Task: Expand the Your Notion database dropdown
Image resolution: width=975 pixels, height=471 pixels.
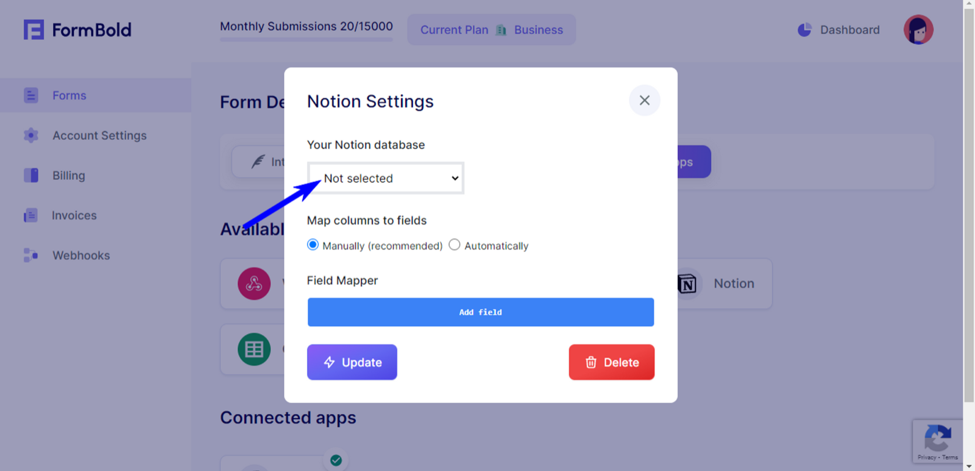Action: (x=386, y=178)
